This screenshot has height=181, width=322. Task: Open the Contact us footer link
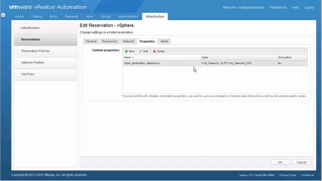[307, 175]
